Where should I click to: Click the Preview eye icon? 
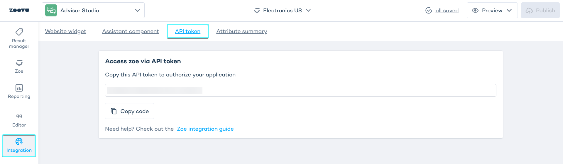pyautogui.click(x=475, y=11)
